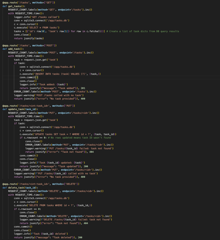Click the REQUEST_COUNT line with method='DELETE'
Image resolution: width=220 pixels, height=240 pixels.
coord(56,191)
